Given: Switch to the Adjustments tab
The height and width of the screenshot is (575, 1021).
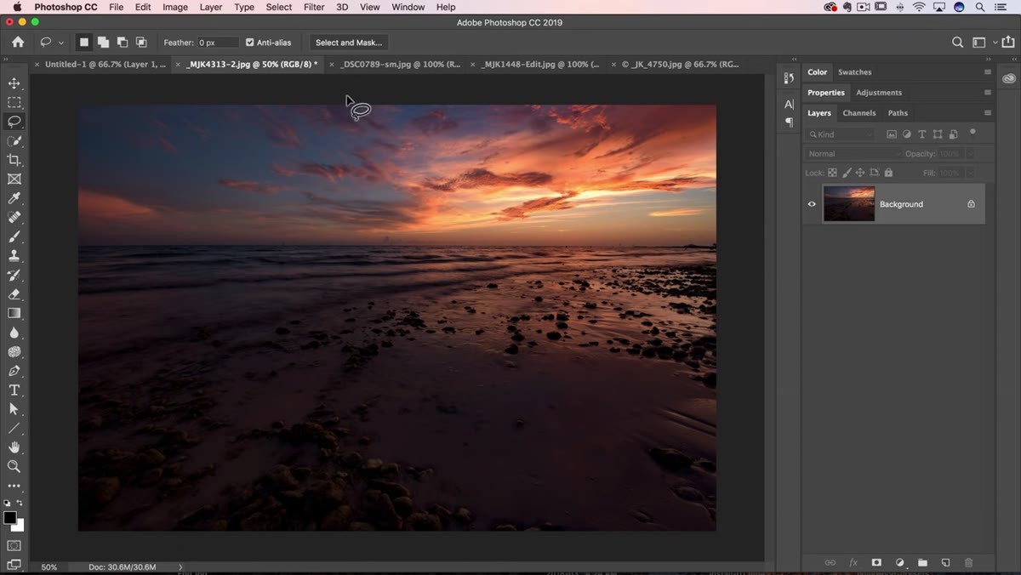Looking at the screenshot, I should [879, 93].
